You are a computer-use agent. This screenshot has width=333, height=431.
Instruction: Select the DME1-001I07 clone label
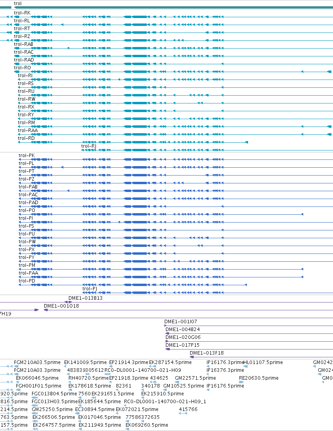tap(181, 322)
